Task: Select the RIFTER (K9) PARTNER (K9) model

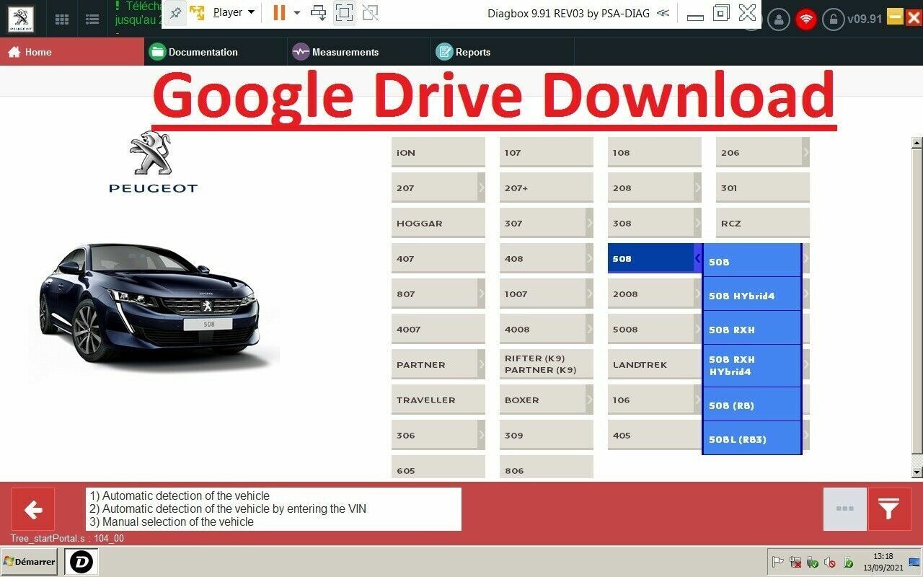Action: coord(547,364)
